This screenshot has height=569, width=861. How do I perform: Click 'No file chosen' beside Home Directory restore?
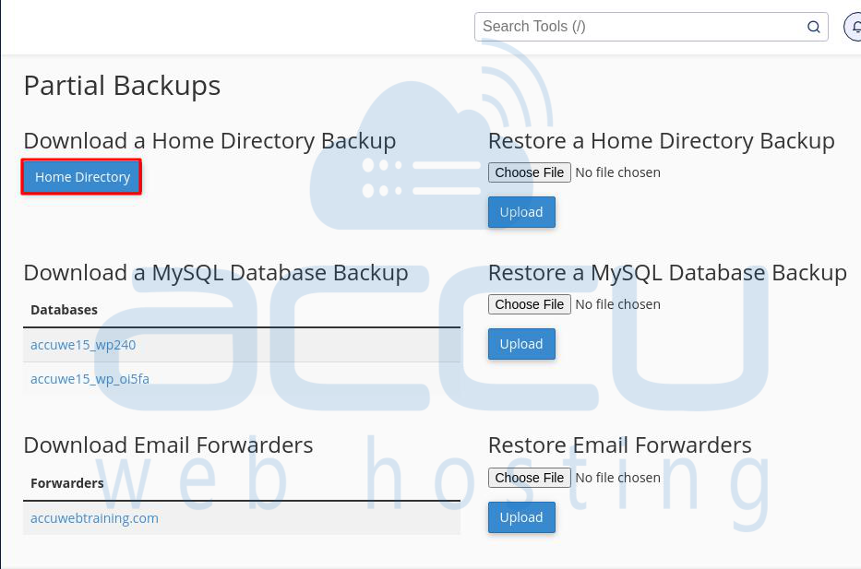(617, 172)
